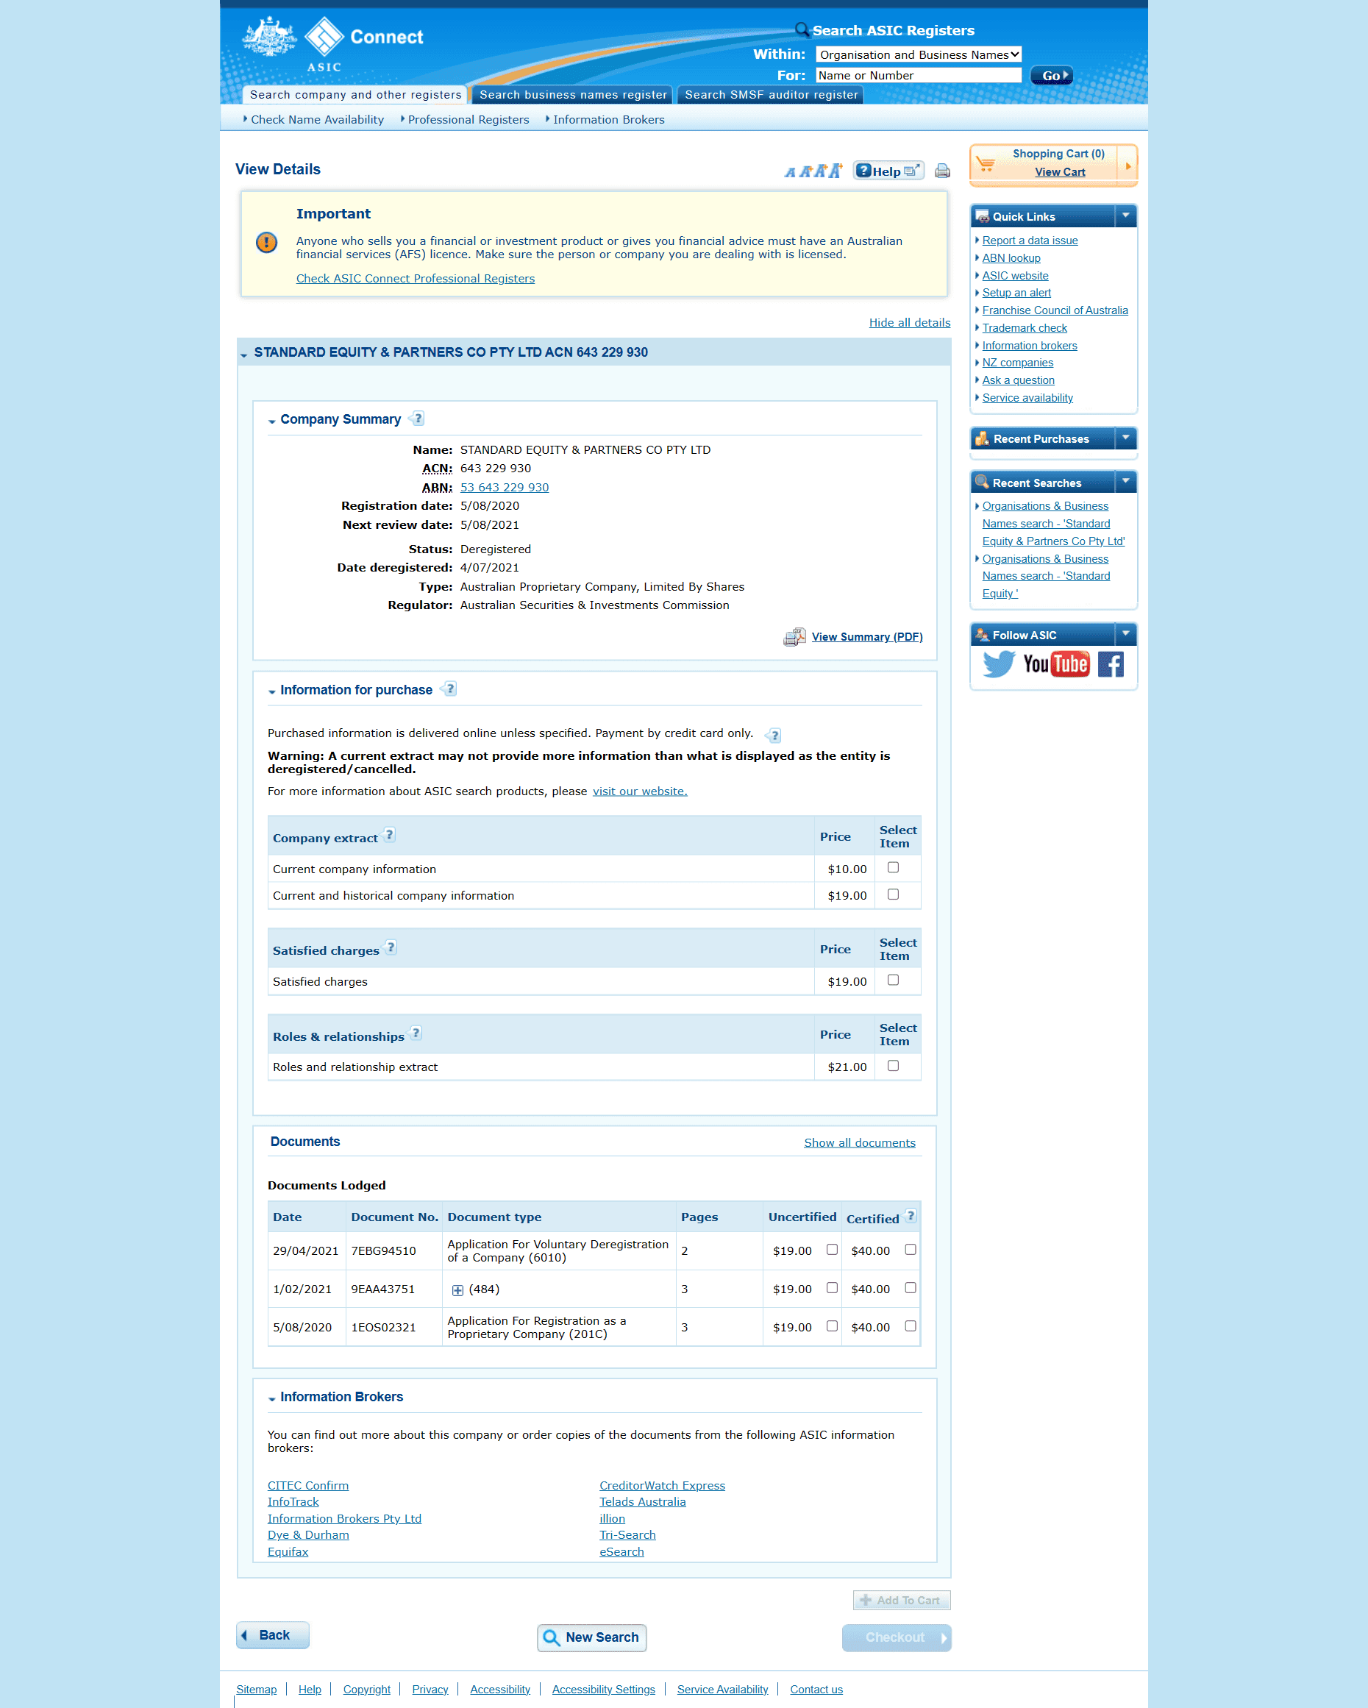This screenshot has width=1368, height=1708.
Task: Select the largest font size icon
Action: click(836, 171)
